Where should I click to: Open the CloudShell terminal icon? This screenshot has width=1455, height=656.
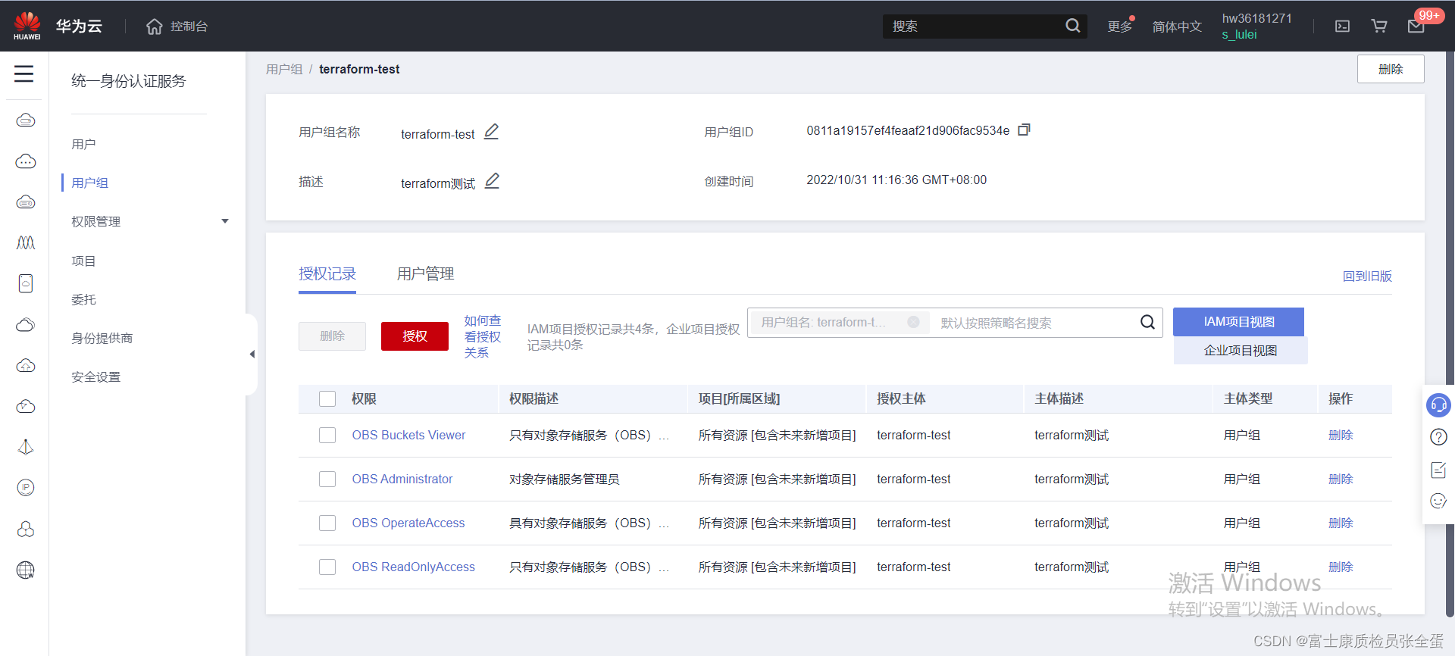(1342, 27)
